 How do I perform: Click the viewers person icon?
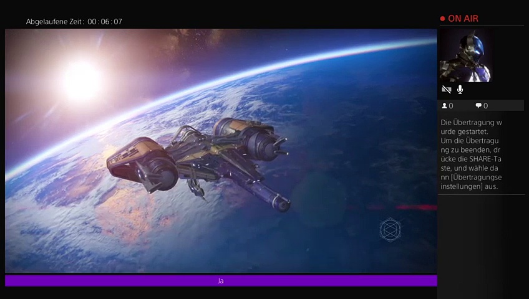pos(445,106)
